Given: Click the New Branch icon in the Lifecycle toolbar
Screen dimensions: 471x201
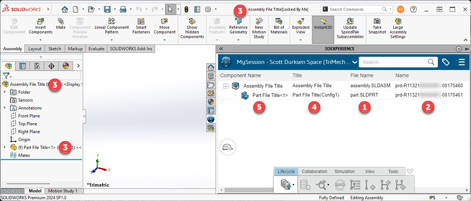Looking at the screenshot, I should click(385, 184).
